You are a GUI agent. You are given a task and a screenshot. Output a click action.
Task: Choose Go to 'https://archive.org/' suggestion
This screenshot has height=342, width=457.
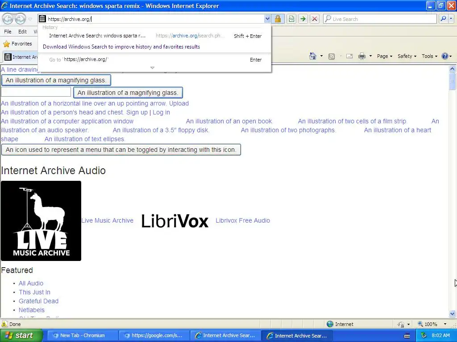[x=155, y=59]
